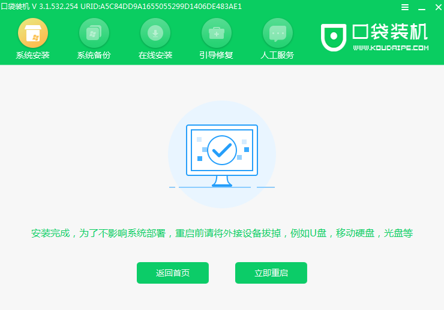Viewport: 444px width, 310px height.
Task: Minimize the 口袋装机 window
Action: coord(422,7)
